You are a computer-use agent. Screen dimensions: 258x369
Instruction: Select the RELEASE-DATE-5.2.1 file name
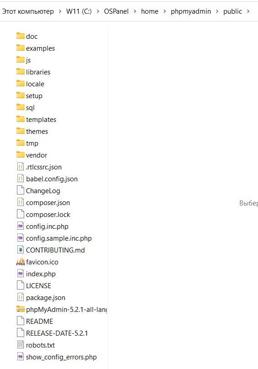point(57,333)
